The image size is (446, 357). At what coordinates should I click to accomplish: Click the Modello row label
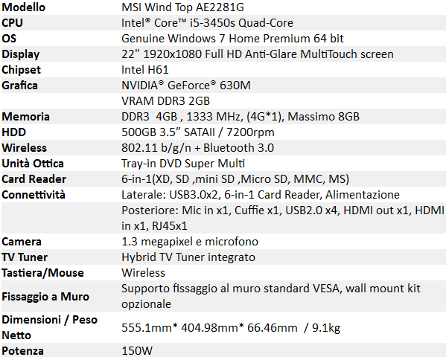coord(23,7)
